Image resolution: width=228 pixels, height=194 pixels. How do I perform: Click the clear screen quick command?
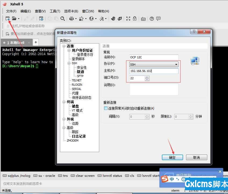(83, 176)
